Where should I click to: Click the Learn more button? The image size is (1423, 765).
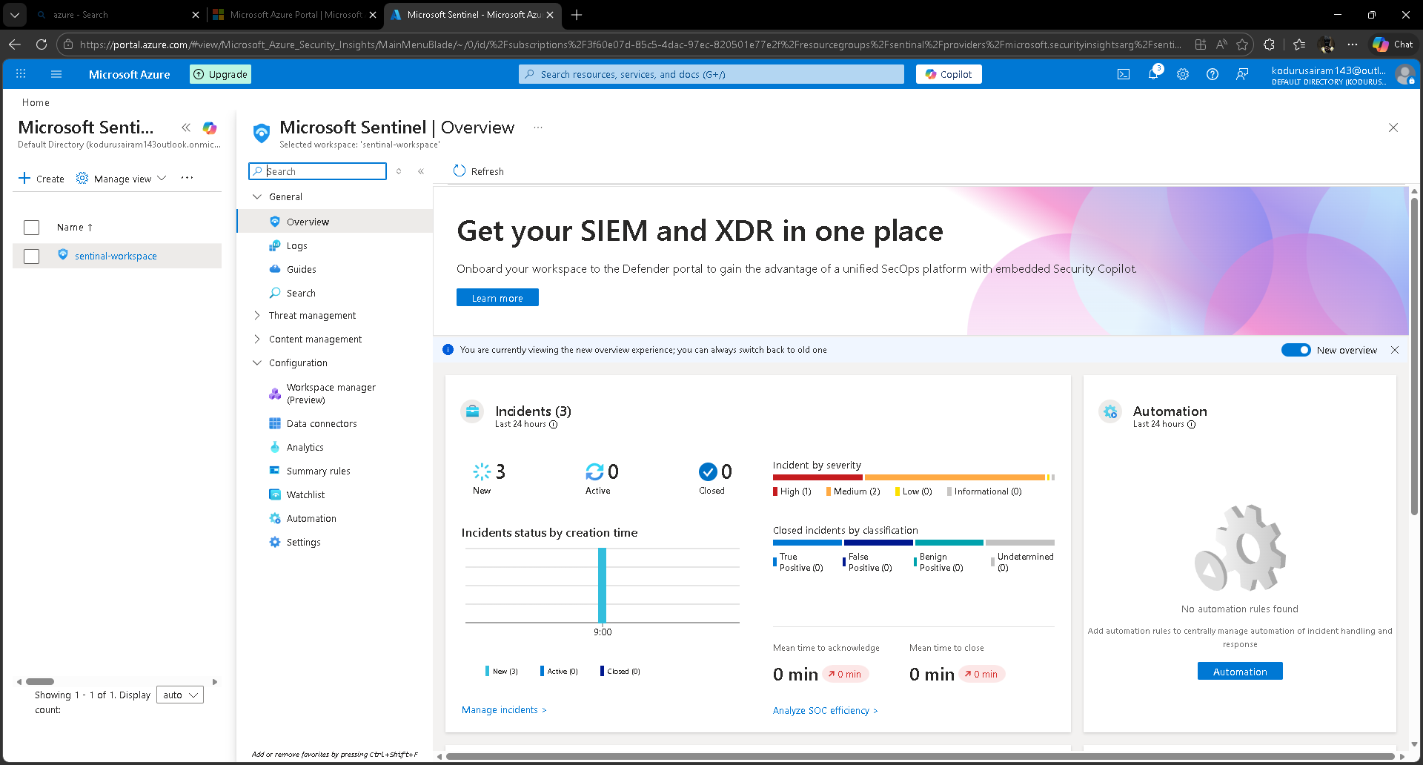[x=497, y=298]
